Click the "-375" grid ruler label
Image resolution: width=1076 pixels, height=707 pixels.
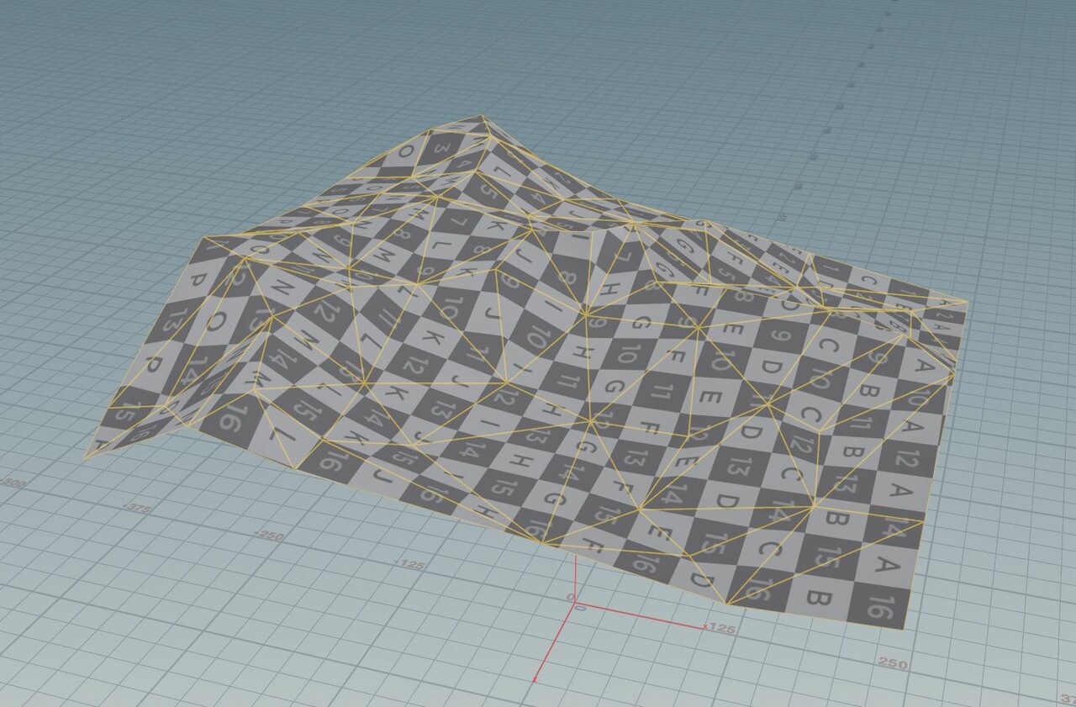point(137,508)
